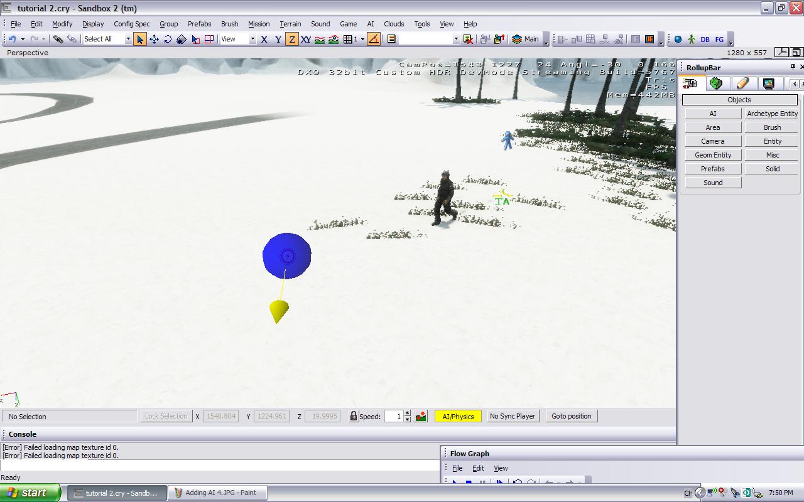Toggle X axis constraint
This screenshot has width=804, height=502.
click(x=264, y=39)
